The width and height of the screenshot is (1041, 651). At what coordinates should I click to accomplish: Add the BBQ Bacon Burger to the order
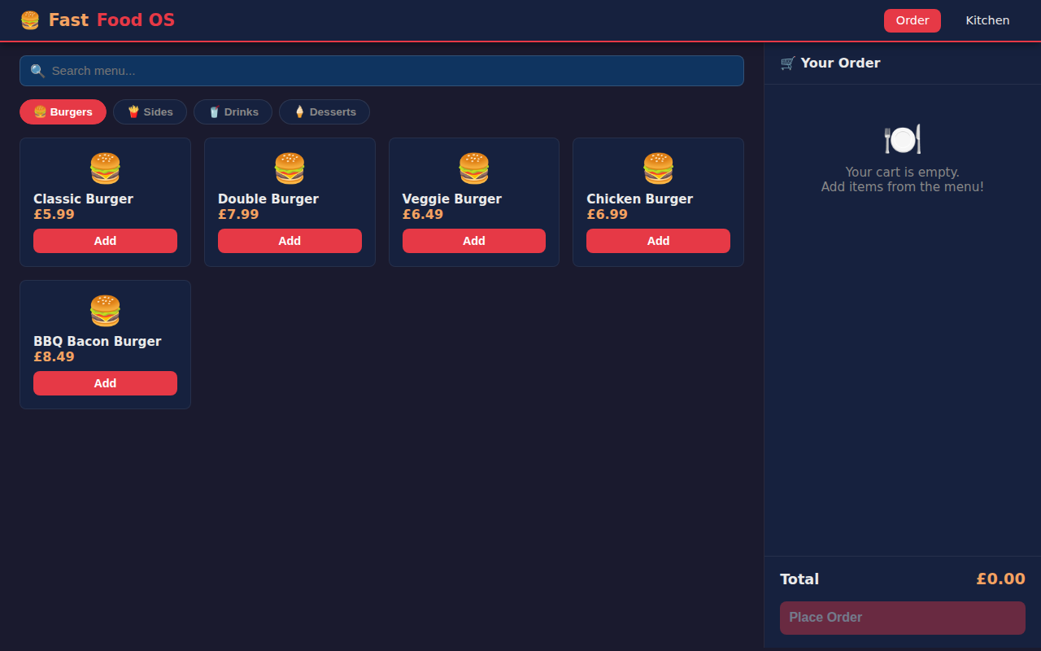point(105,382)
